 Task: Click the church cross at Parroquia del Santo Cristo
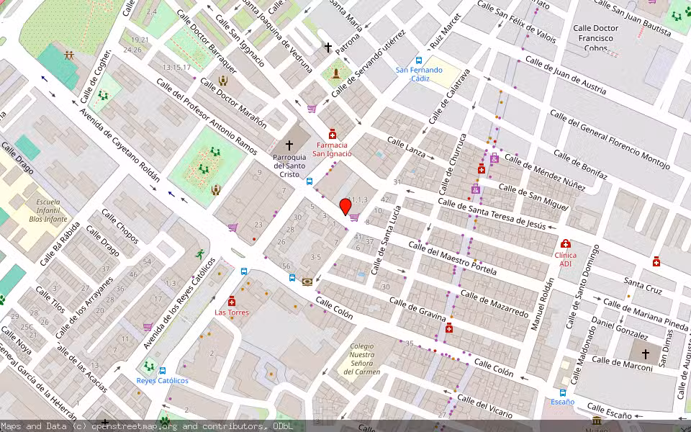(x=289, y=144)
